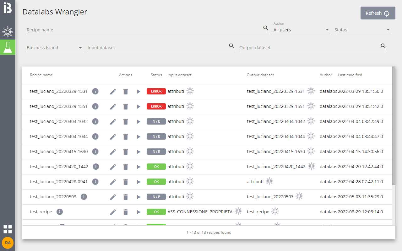The height and width of the screenshot is (251, 402).
Task: Open input dataset helm icon for test_luciano_20220415-1630
Action: click(190, 151)
